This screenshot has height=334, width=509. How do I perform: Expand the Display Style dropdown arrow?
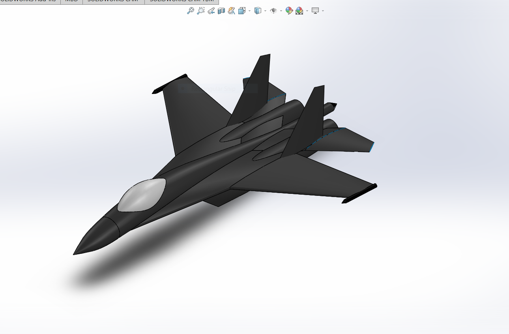265,11
